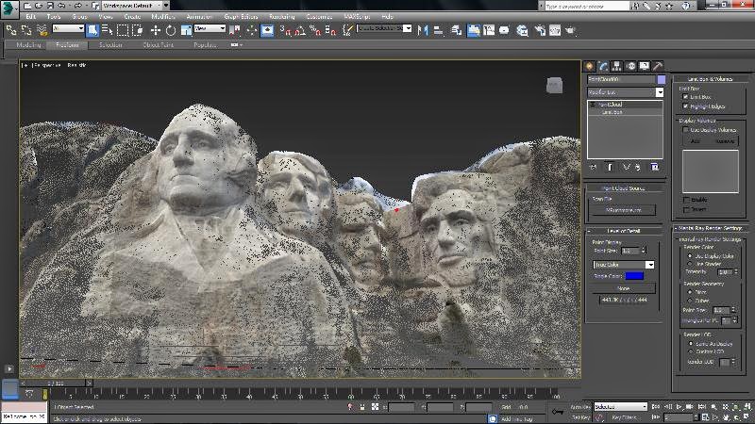755x424 pixels.
Task: Toggle Angle Snap button
Action: pyautogui.click(x=300, y=30)
